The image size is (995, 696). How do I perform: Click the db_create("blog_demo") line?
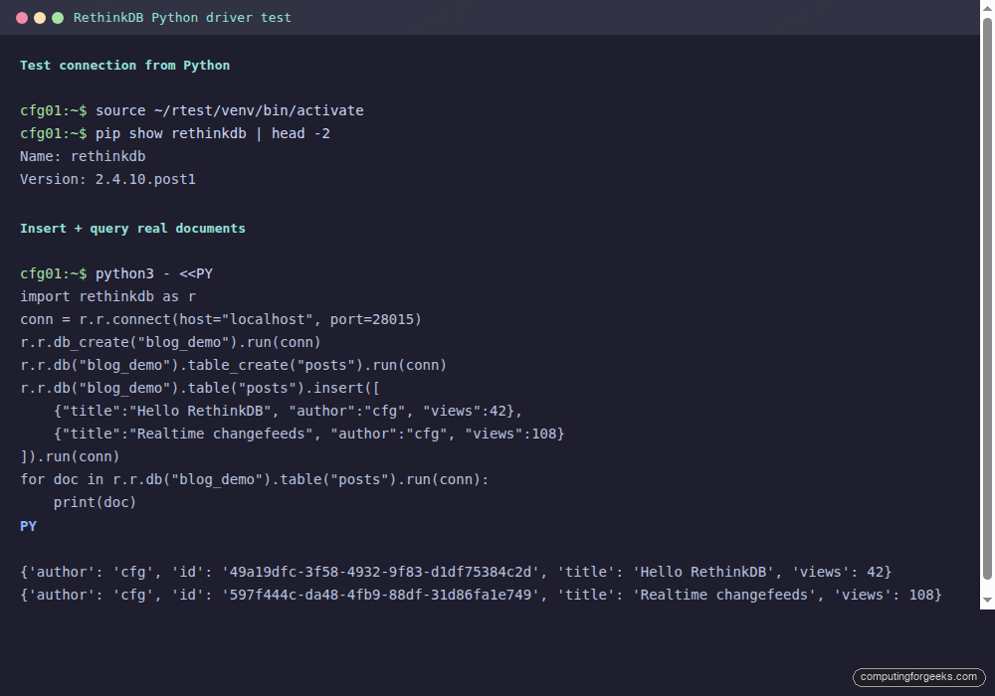click(171, 342)
